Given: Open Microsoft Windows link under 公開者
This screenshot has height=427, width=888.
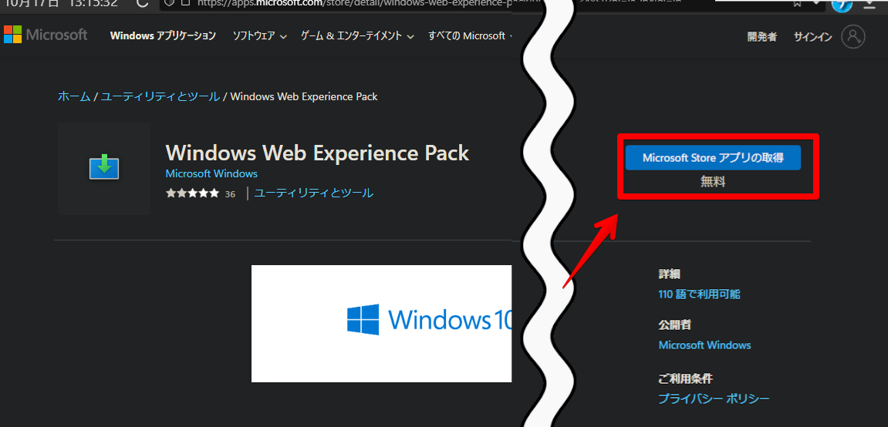Looking at the screenshot, I should tap(704, 345).
